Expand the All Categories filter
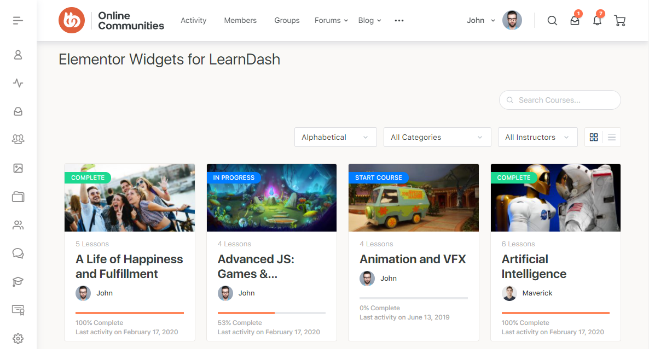649x349 pixels. [437, 137]
